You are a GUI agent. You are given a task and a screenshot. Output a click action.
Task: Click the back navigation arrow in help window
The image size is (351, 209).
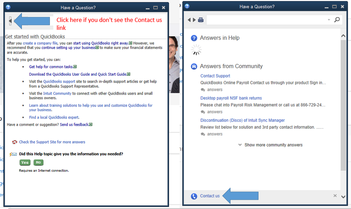[x=189, y=20]
